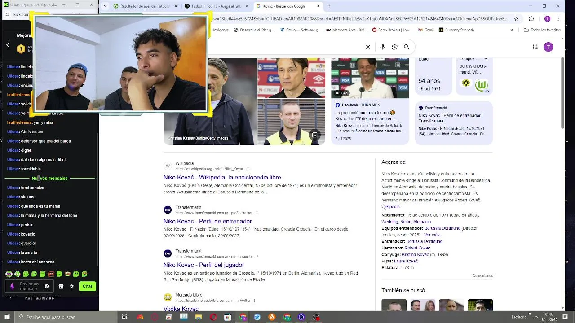Jump to Nuevos mensajes in Kick chat
This screenshot has width=575, height=323.
tap(49, 179)
